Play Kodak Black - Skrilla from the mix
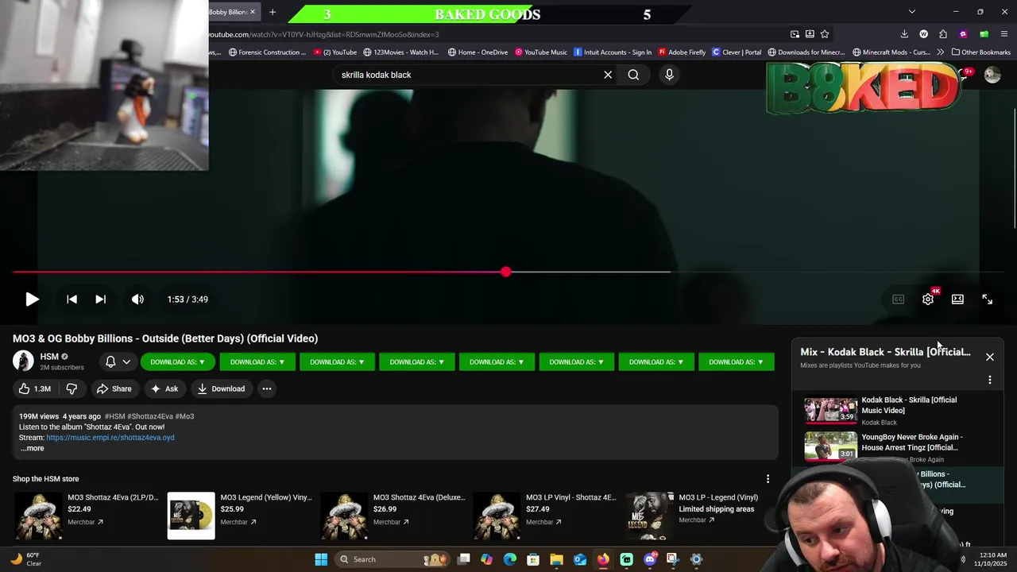 (x=898, y=411)
